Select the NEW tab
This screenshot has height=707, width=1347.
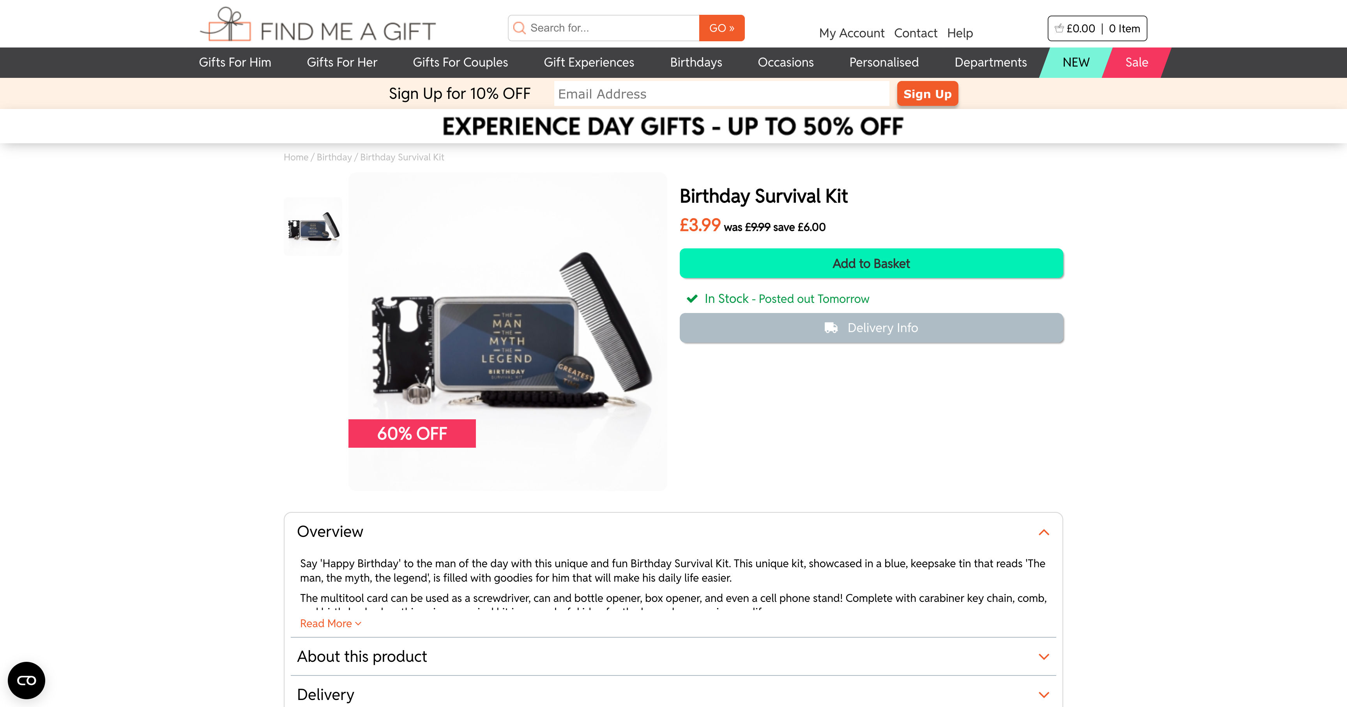1076,63
